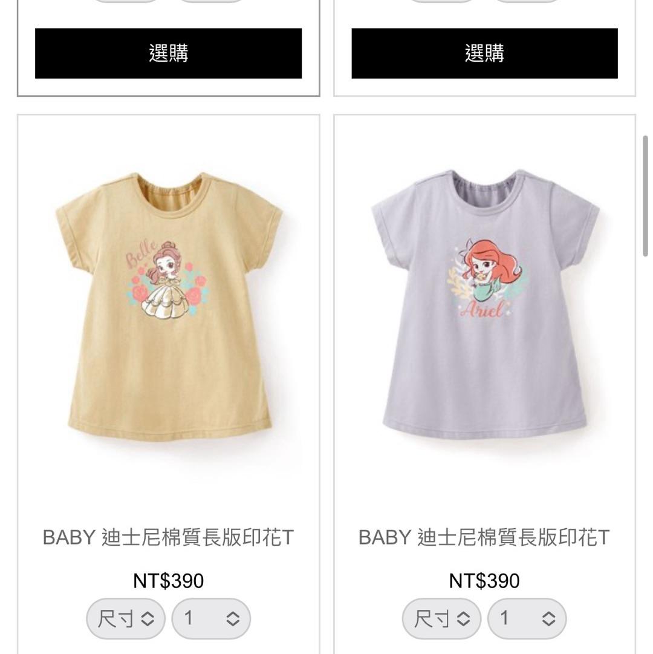
Task: Open quantity selector for Ariel shirt
Action: point(527,618)
